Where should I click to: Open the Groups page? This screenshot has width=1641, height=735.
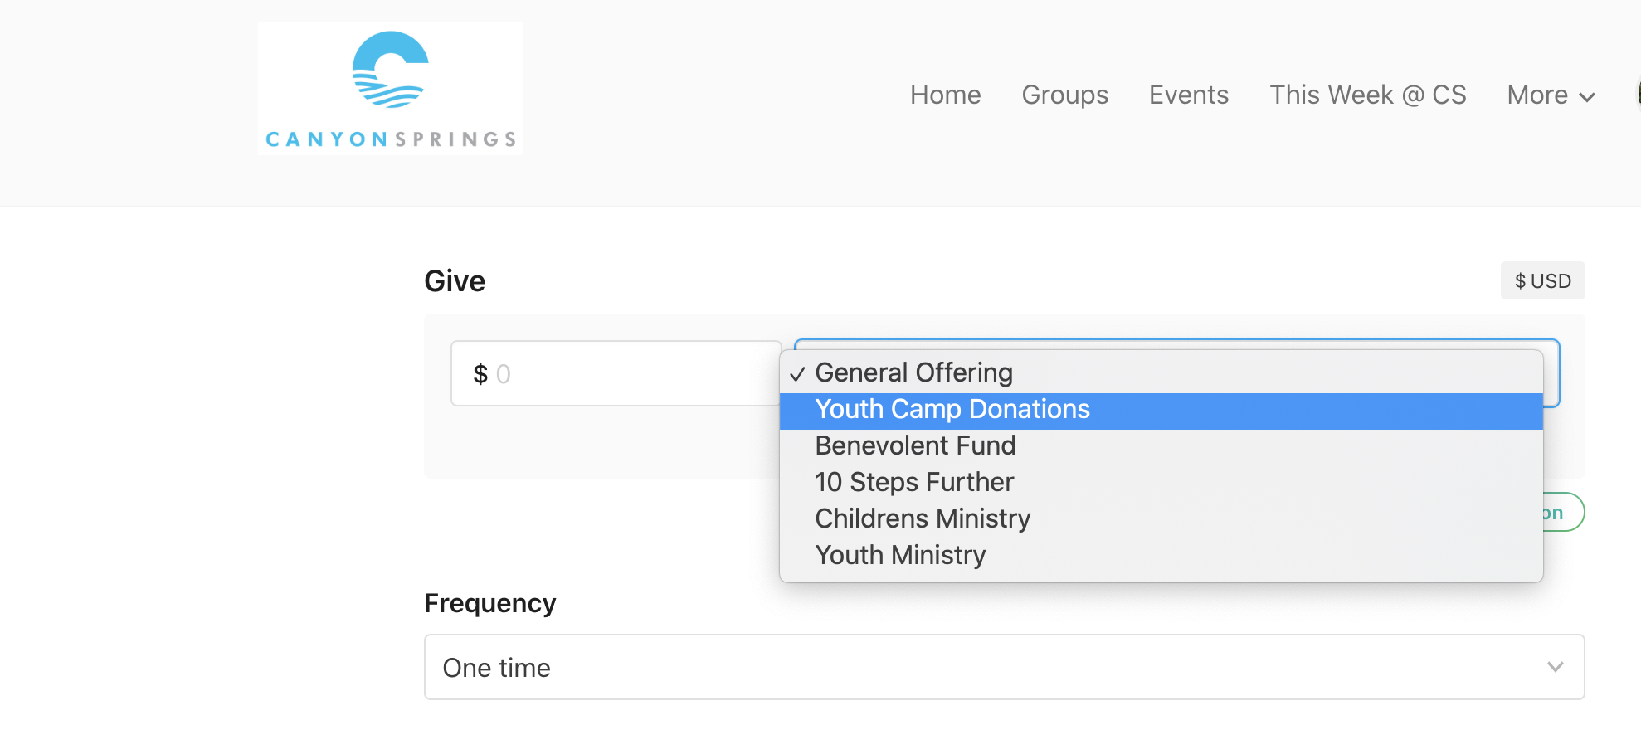[x=1064, y=95]
